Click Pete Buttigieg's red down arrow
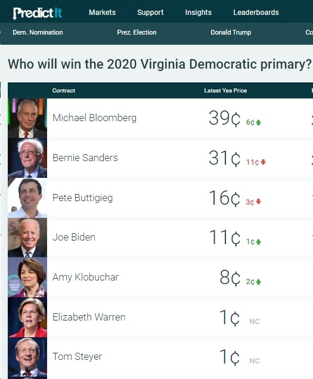The width and height of the screenshot is (313, 379). (258, 202)
